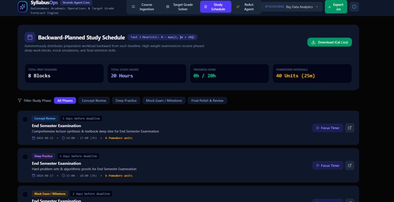
Task: Click calendar date icon next to 2026-08-15
Action: point(33,138)
